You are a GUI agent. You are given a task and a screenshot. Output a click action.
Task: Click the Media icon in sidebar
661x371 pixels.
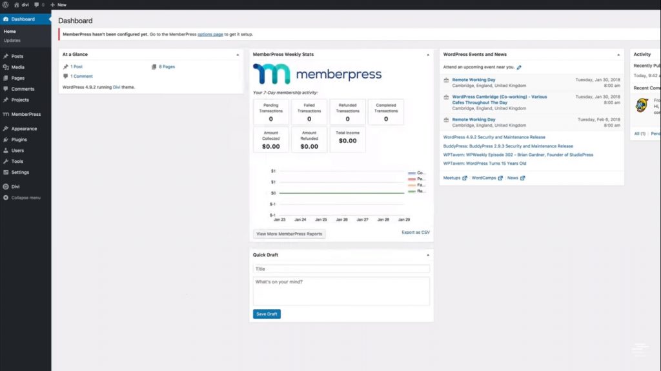(5, 67)
